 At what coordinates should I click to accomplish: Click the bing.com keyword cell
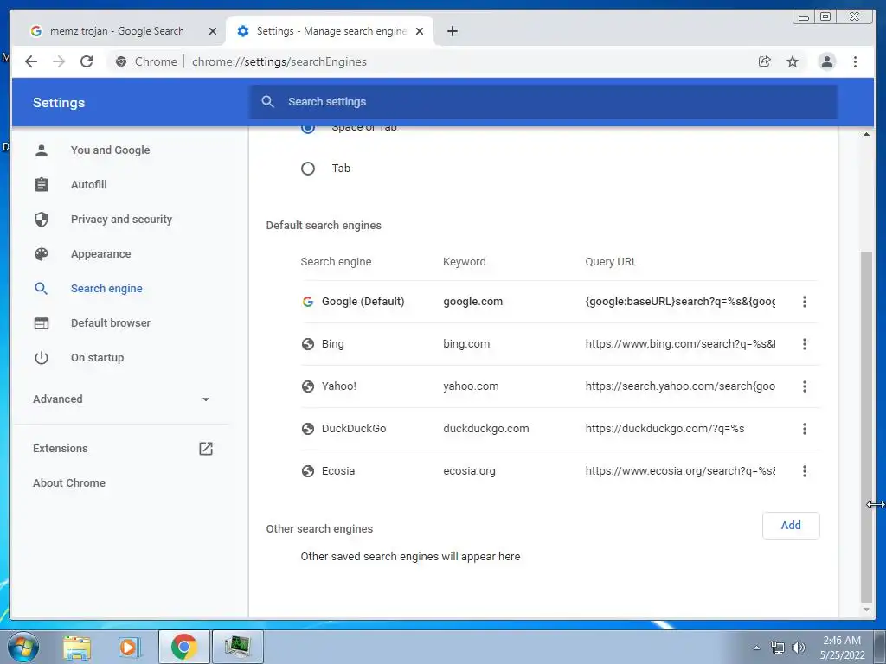(x=466, y=344)
